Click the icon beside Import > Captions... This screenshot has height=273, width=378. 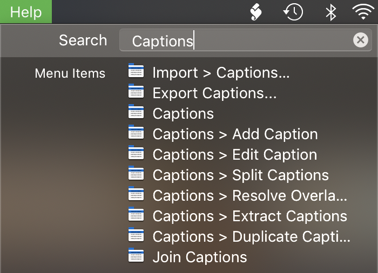(x=136, y=72)
